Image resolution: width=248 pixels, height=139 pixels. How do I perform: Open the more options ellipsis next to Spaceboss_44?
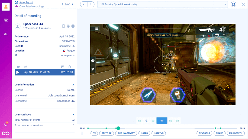(73, 26)
